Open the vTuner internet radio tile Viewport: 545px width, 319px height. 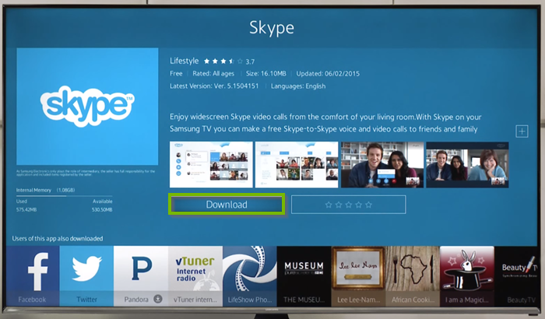click(x=195, y=276)
